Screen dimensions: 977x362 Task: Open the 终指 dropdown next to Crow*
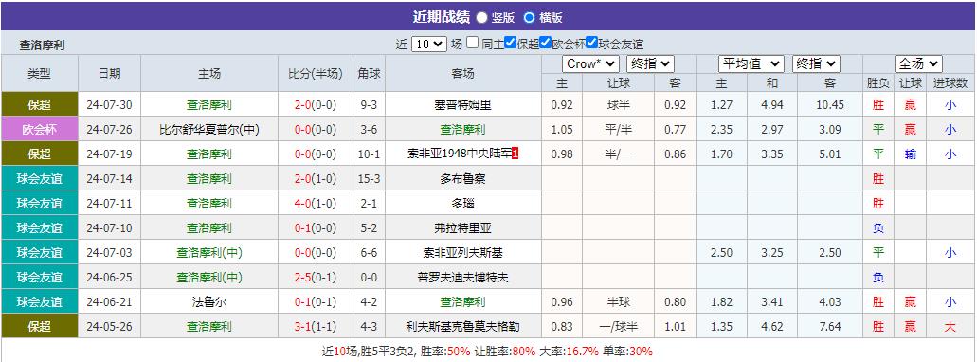650,64
